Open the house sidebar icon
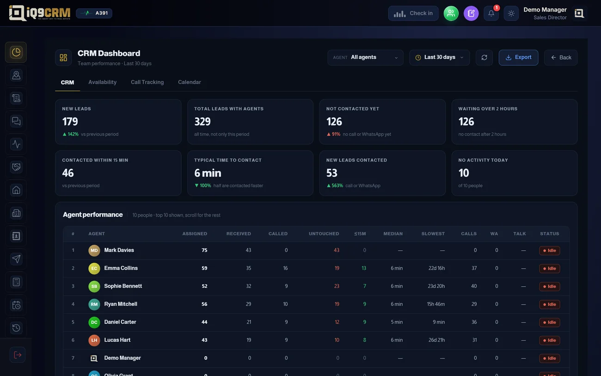601x376 pixels. click(x=16, y=190)
